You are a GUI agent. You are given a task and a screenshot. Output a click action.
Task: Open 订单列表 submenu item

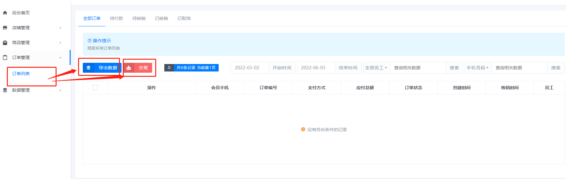(21, 74)
